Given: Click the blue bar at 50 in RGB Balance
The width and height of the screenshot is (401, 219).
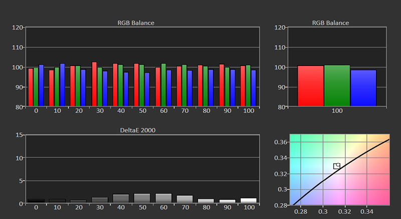Looking at the screenshot, I should 147,89.
